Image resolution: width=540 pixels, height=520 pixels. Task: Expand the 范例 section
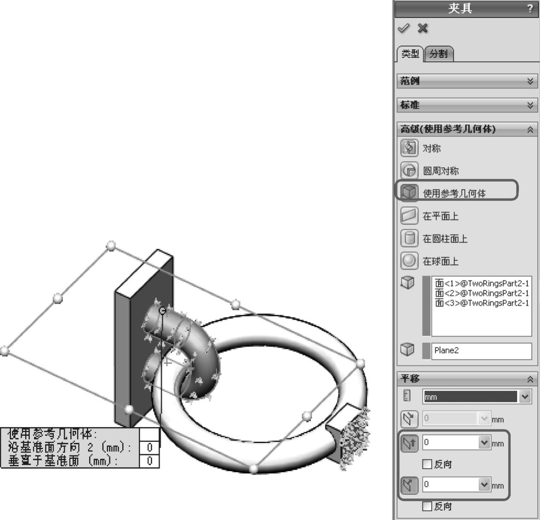[x=530, y=81]
